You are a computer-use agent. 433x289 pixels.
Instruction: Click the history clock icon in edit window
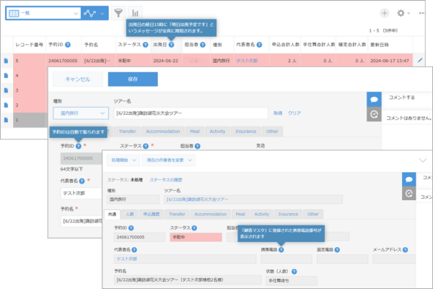click(374, 114)
